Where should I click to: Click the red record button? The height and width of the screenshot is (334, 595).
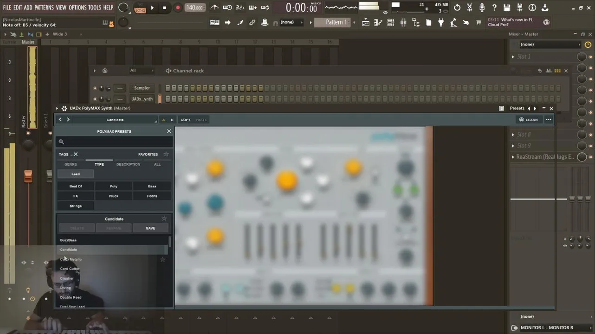tap(178, 7)
